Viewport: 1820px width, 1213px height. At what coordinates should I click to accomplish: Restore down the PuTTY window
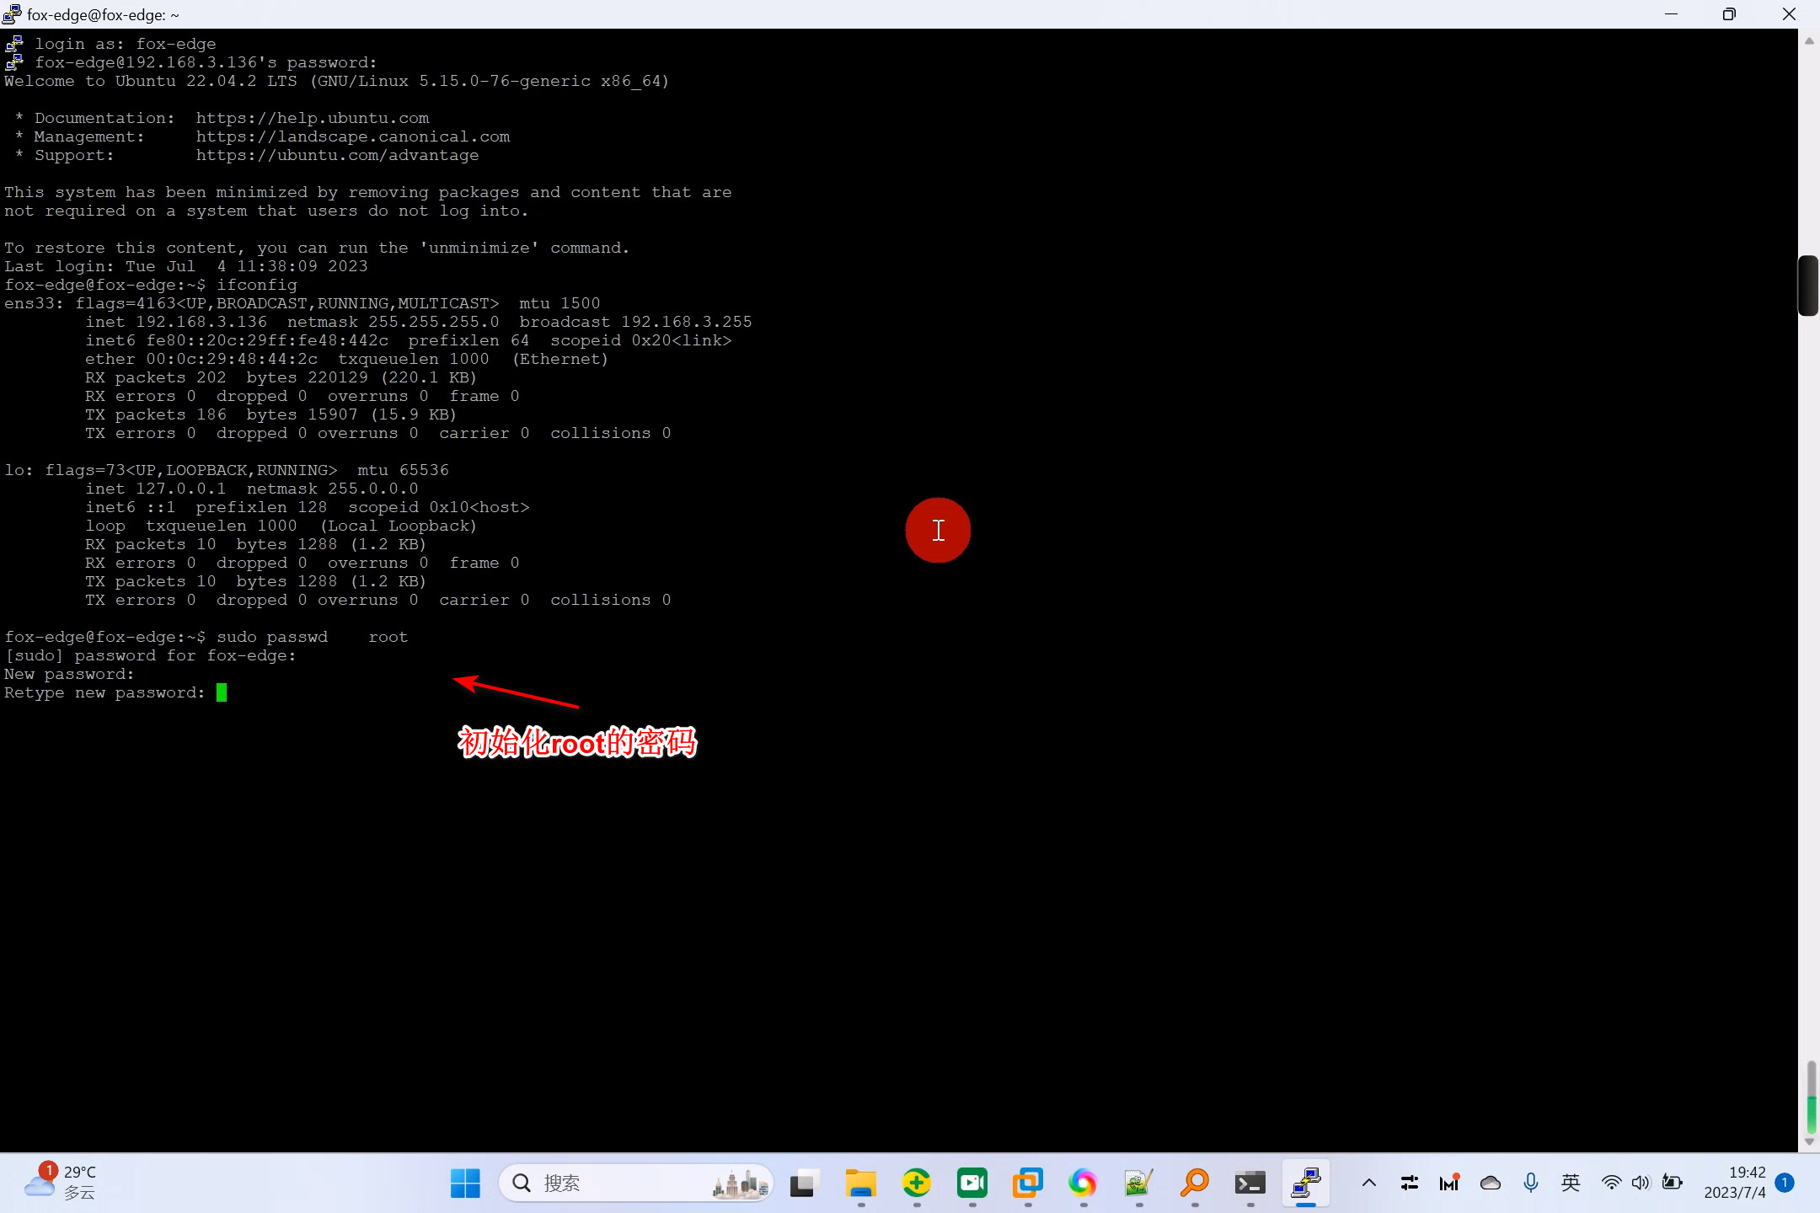[x=1730, y=14]
